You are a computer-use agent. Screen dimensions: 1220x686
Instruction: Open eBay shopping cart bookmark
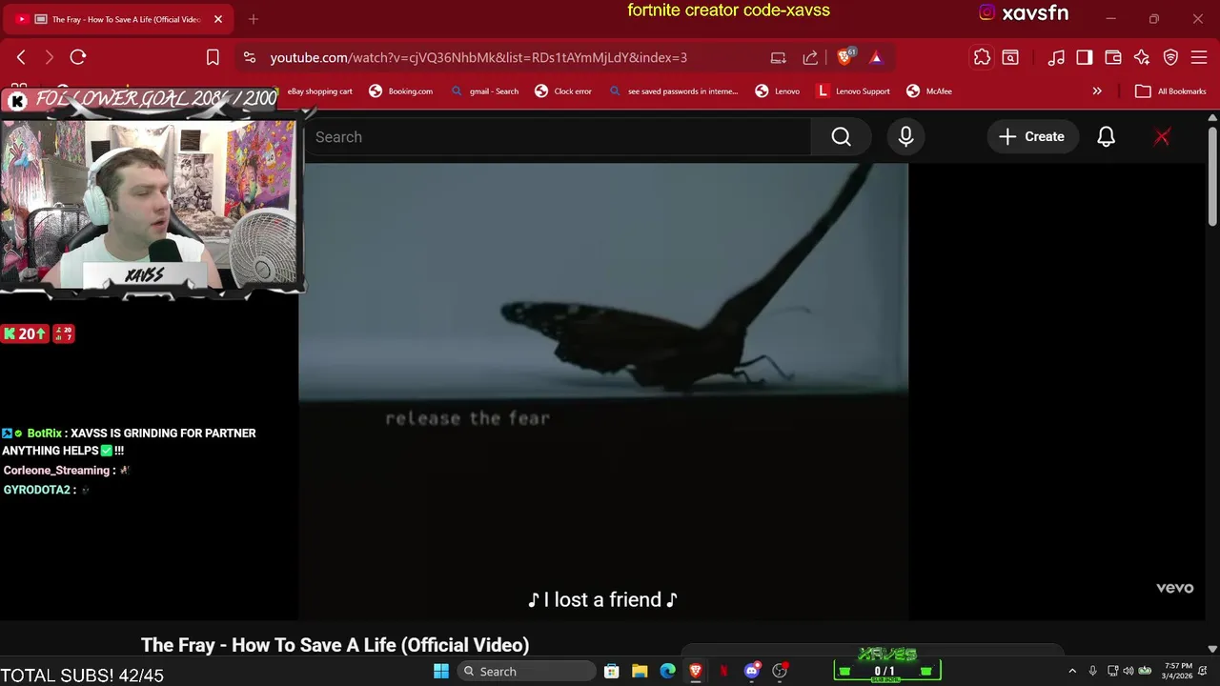320,91
